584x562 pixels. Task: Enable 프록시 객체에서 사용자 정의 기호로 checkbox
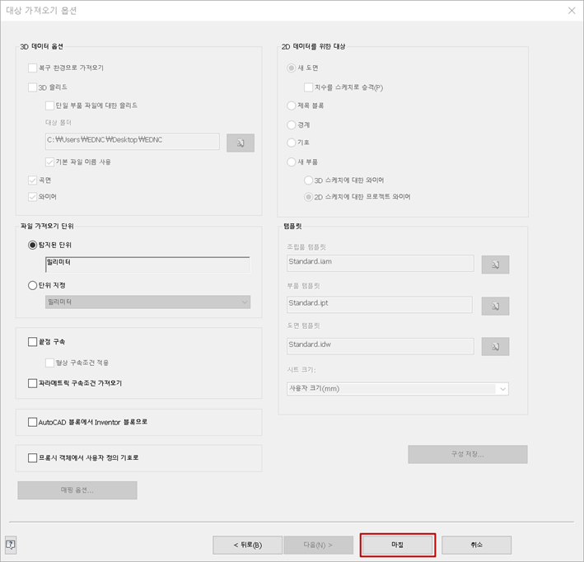32,457
